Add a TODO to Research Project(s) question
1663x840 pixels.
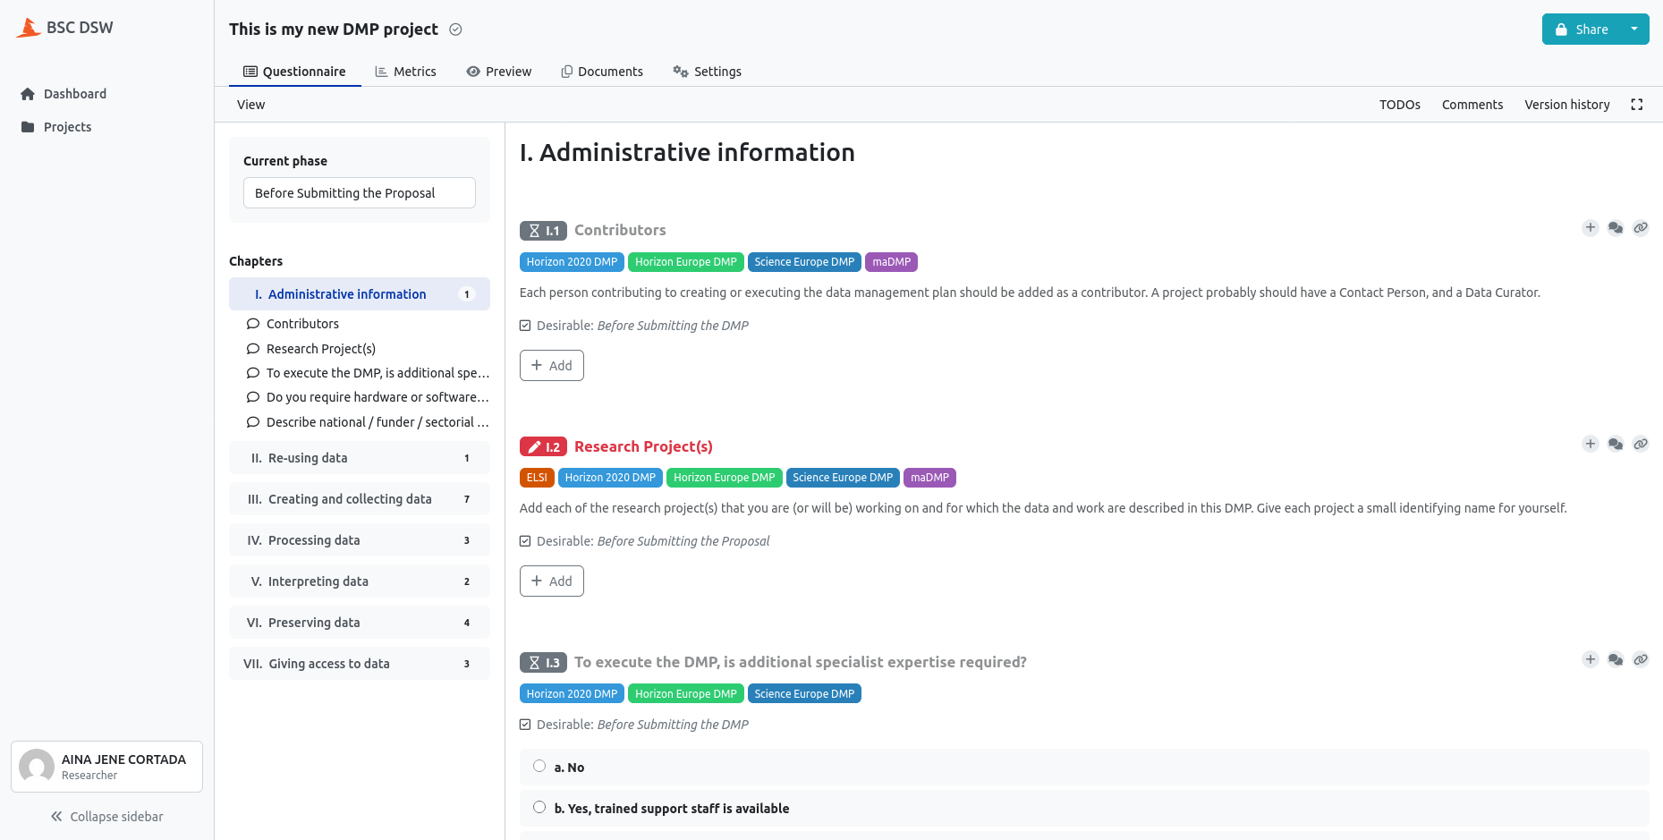click(x=1590, y=444)
